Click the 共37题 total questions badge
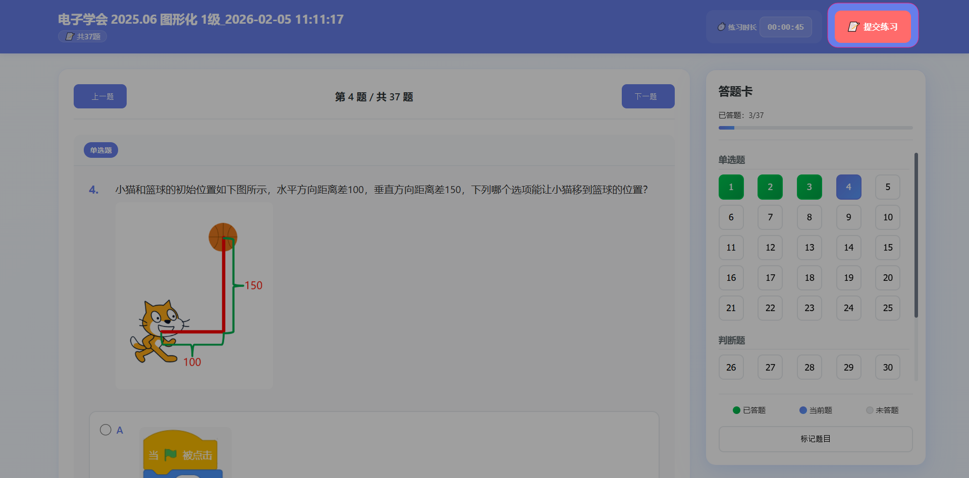 pos(82,36)
